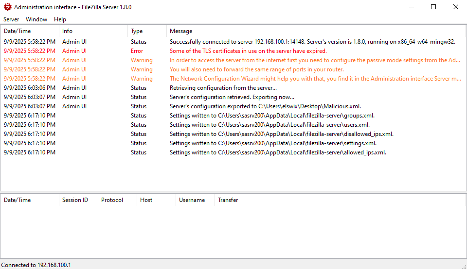Click the 'Error' type cell
Viewport: 467px width, 269px height.
pyautogui.click(x=137, y=51)
